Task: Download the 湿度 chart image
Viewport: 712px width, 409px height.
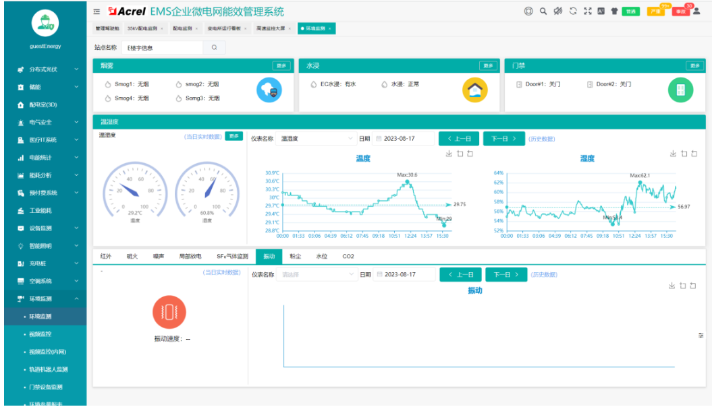Action: (673, 154)
